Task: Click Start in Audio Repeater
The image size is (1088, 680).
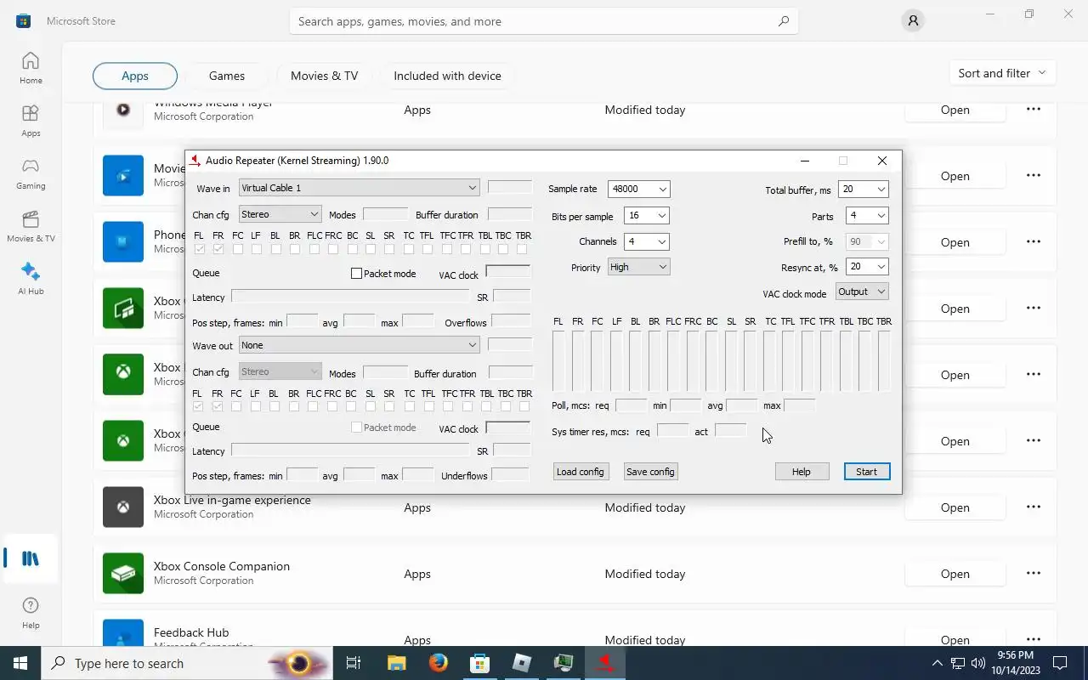Action: point(867,472)
